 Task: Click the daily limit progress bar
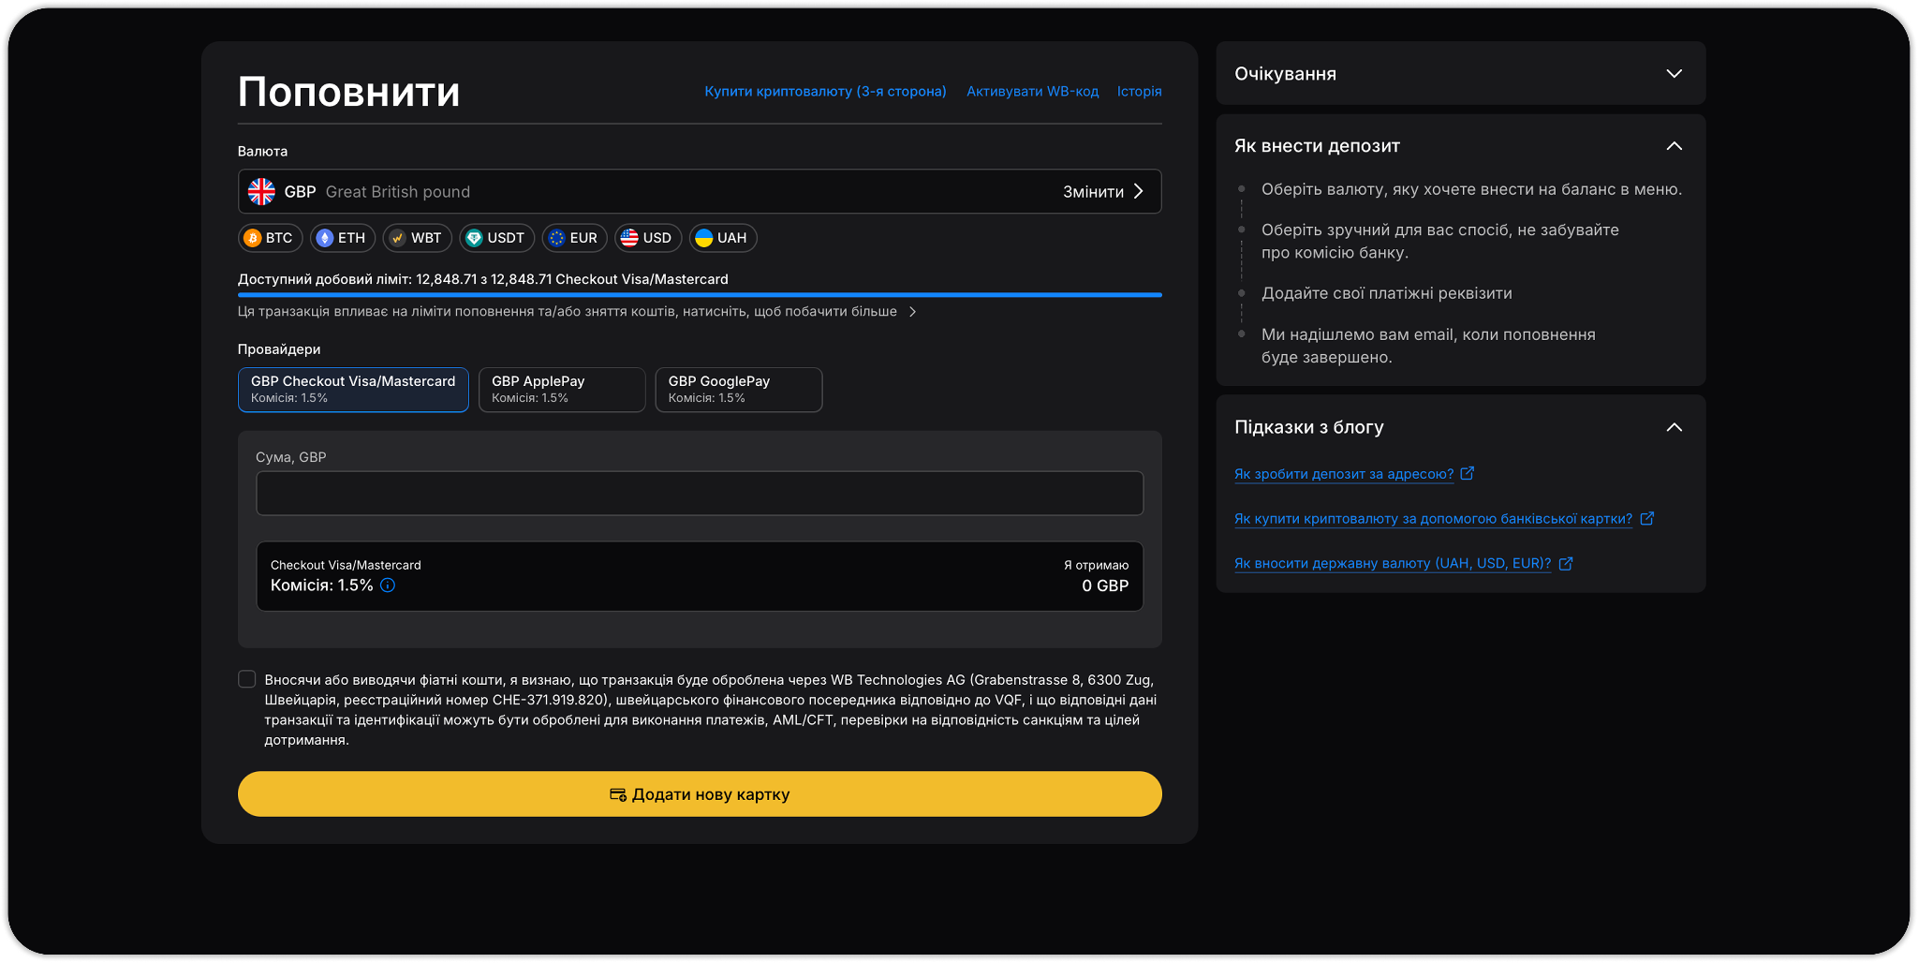(700, 295)
